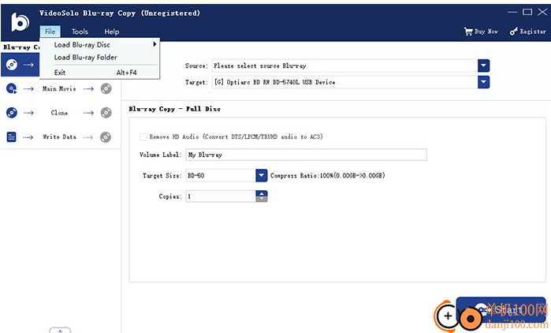Click the Write Data target disc icon
Viewport: 551px width, 333px height.
(106, 137)
